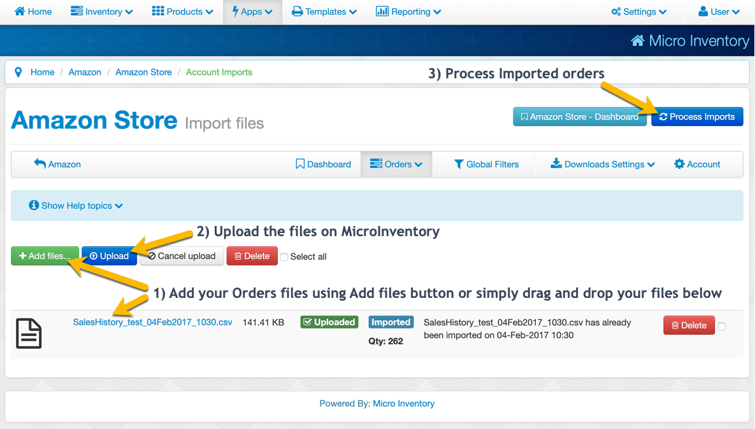Click the User profile icon
Viewport: 755px width, 429px height.
click(703, 11)
